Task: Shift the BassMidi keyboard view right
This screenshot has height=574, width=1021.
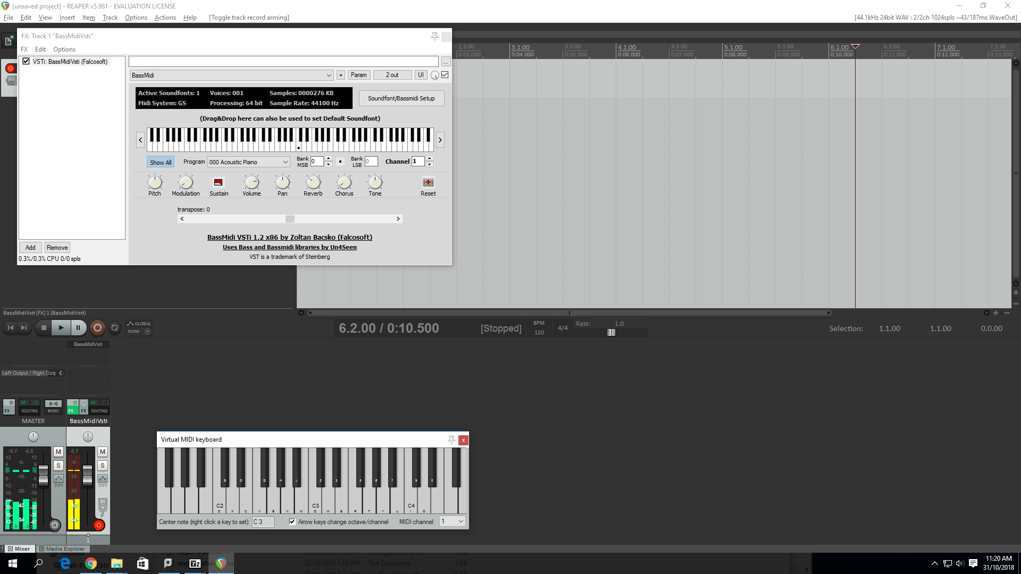Action: pyautogui.click(x=440, y=140)
